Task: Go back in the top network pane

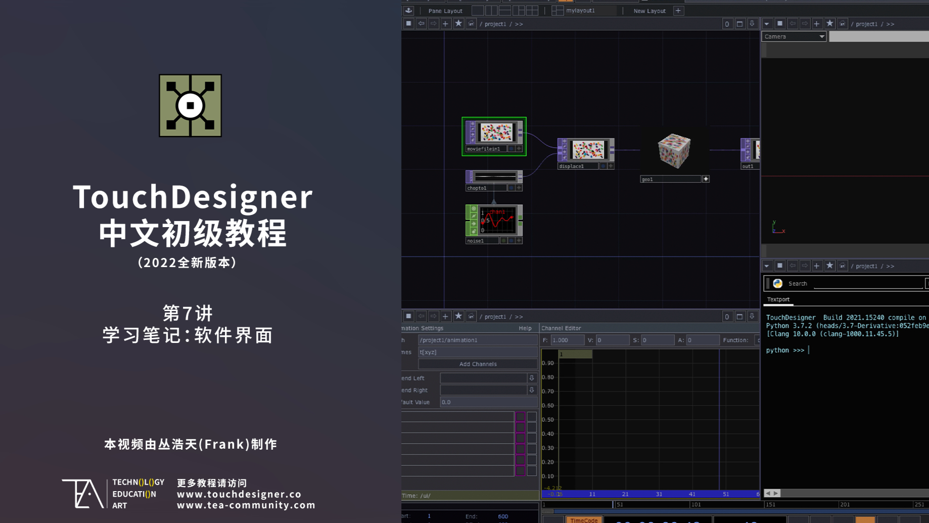Action: [421, 24]
